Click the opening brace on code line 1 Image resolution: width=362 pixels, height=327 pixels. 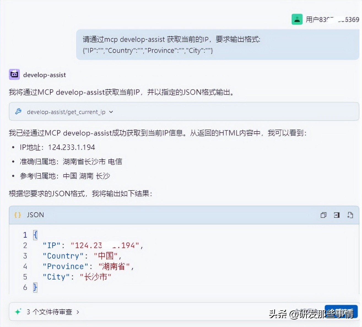[35, 235]
